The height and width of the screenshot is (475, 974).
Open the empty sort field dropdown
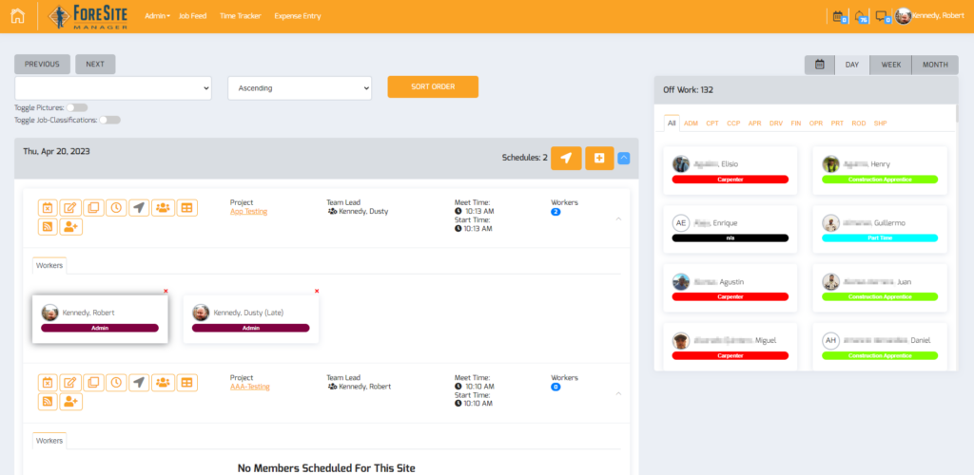112,87
